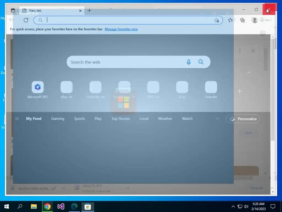Open the tab actions menu icon
Screen dimensions: 282x212
click(x=13, y=10)
